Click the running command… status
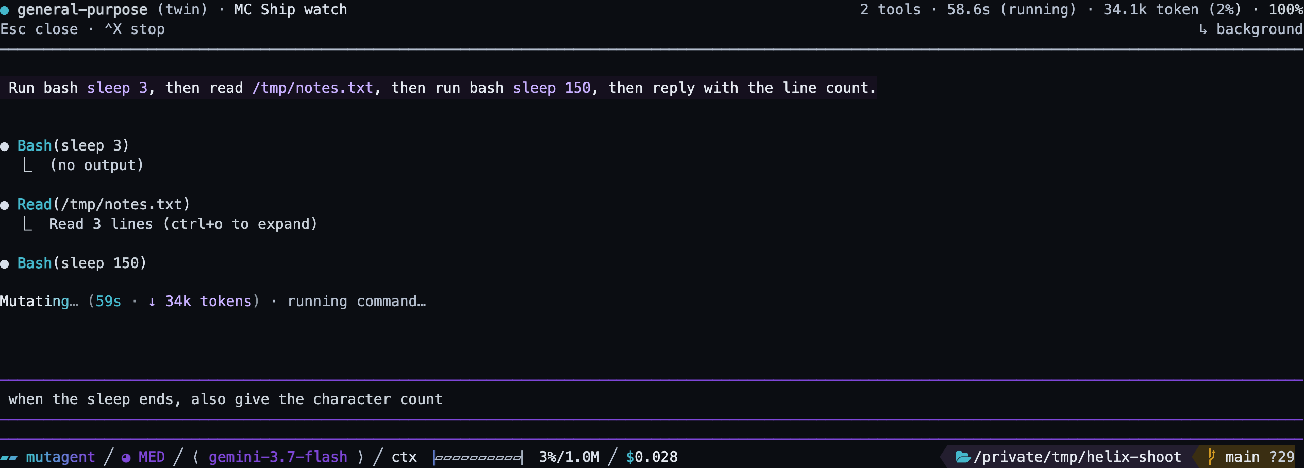Viewport: 1304px width, 468px height. tap(357, 302)
